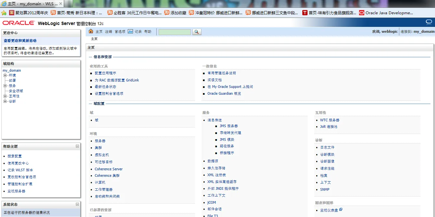Viewport: 435px width, 217px height.
Task: Expand the 诊断 tree node
Action: pos(5,102)
